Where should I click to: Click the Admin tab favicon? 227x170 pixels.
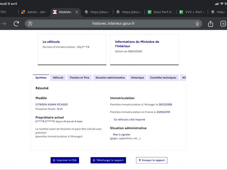(x=23, y=12)
